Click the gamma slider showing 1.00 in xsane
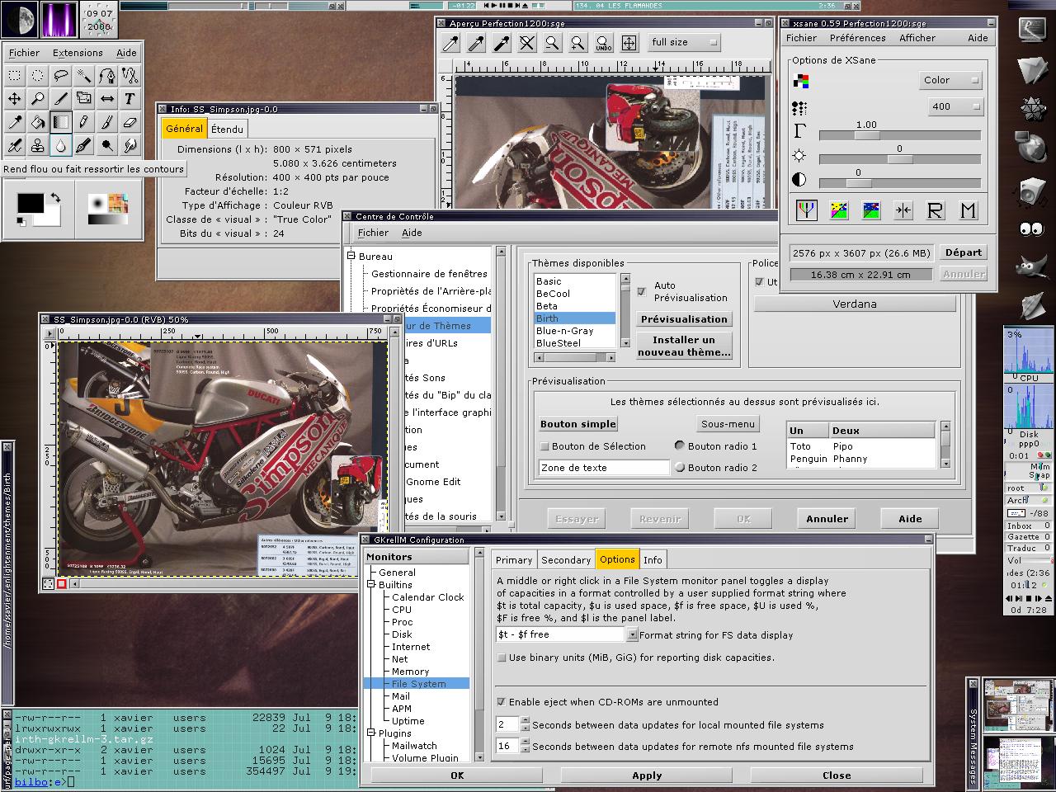 click(x=899, y=135)
